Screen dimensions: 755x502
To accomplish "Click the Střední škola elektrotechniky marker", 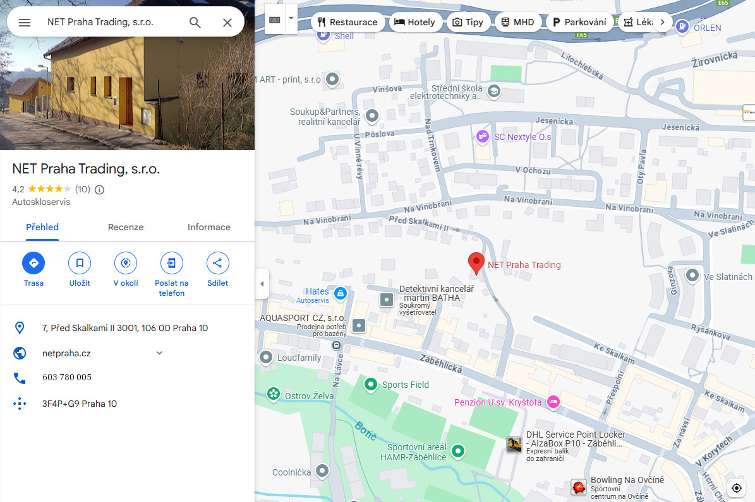I will pyautogui.click(x=494, y=91).
